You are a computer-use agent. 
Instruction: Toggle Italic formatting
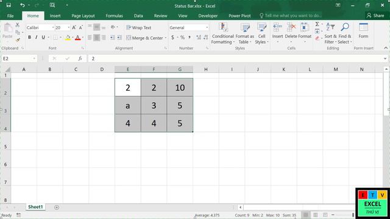tap(37, 38)
